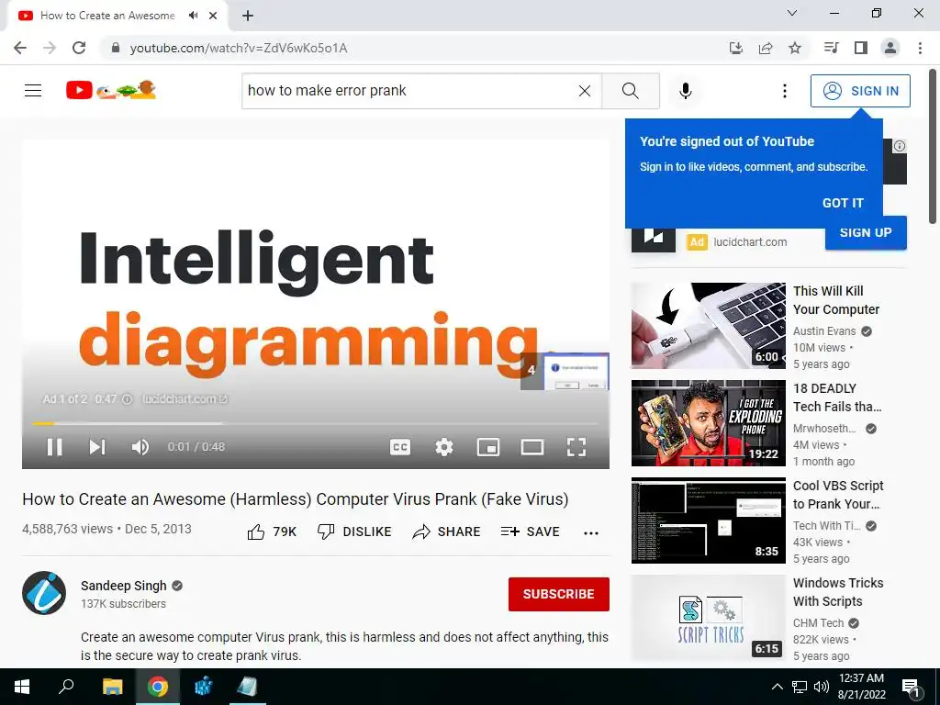Open the media control button in Chrome
940x705 pixels.
831,48
